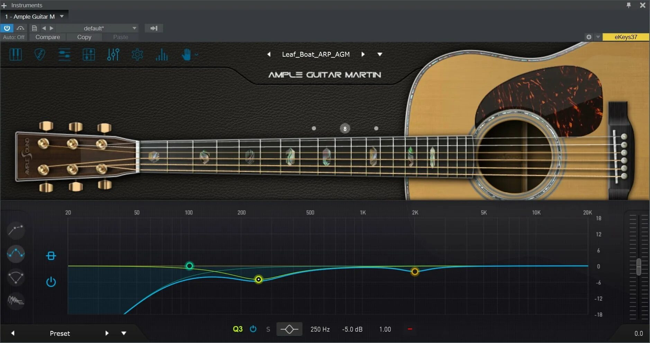Screen dimensions: 650x343
Task: Click the capo marker numbered 8
Action: click(345, 129)
